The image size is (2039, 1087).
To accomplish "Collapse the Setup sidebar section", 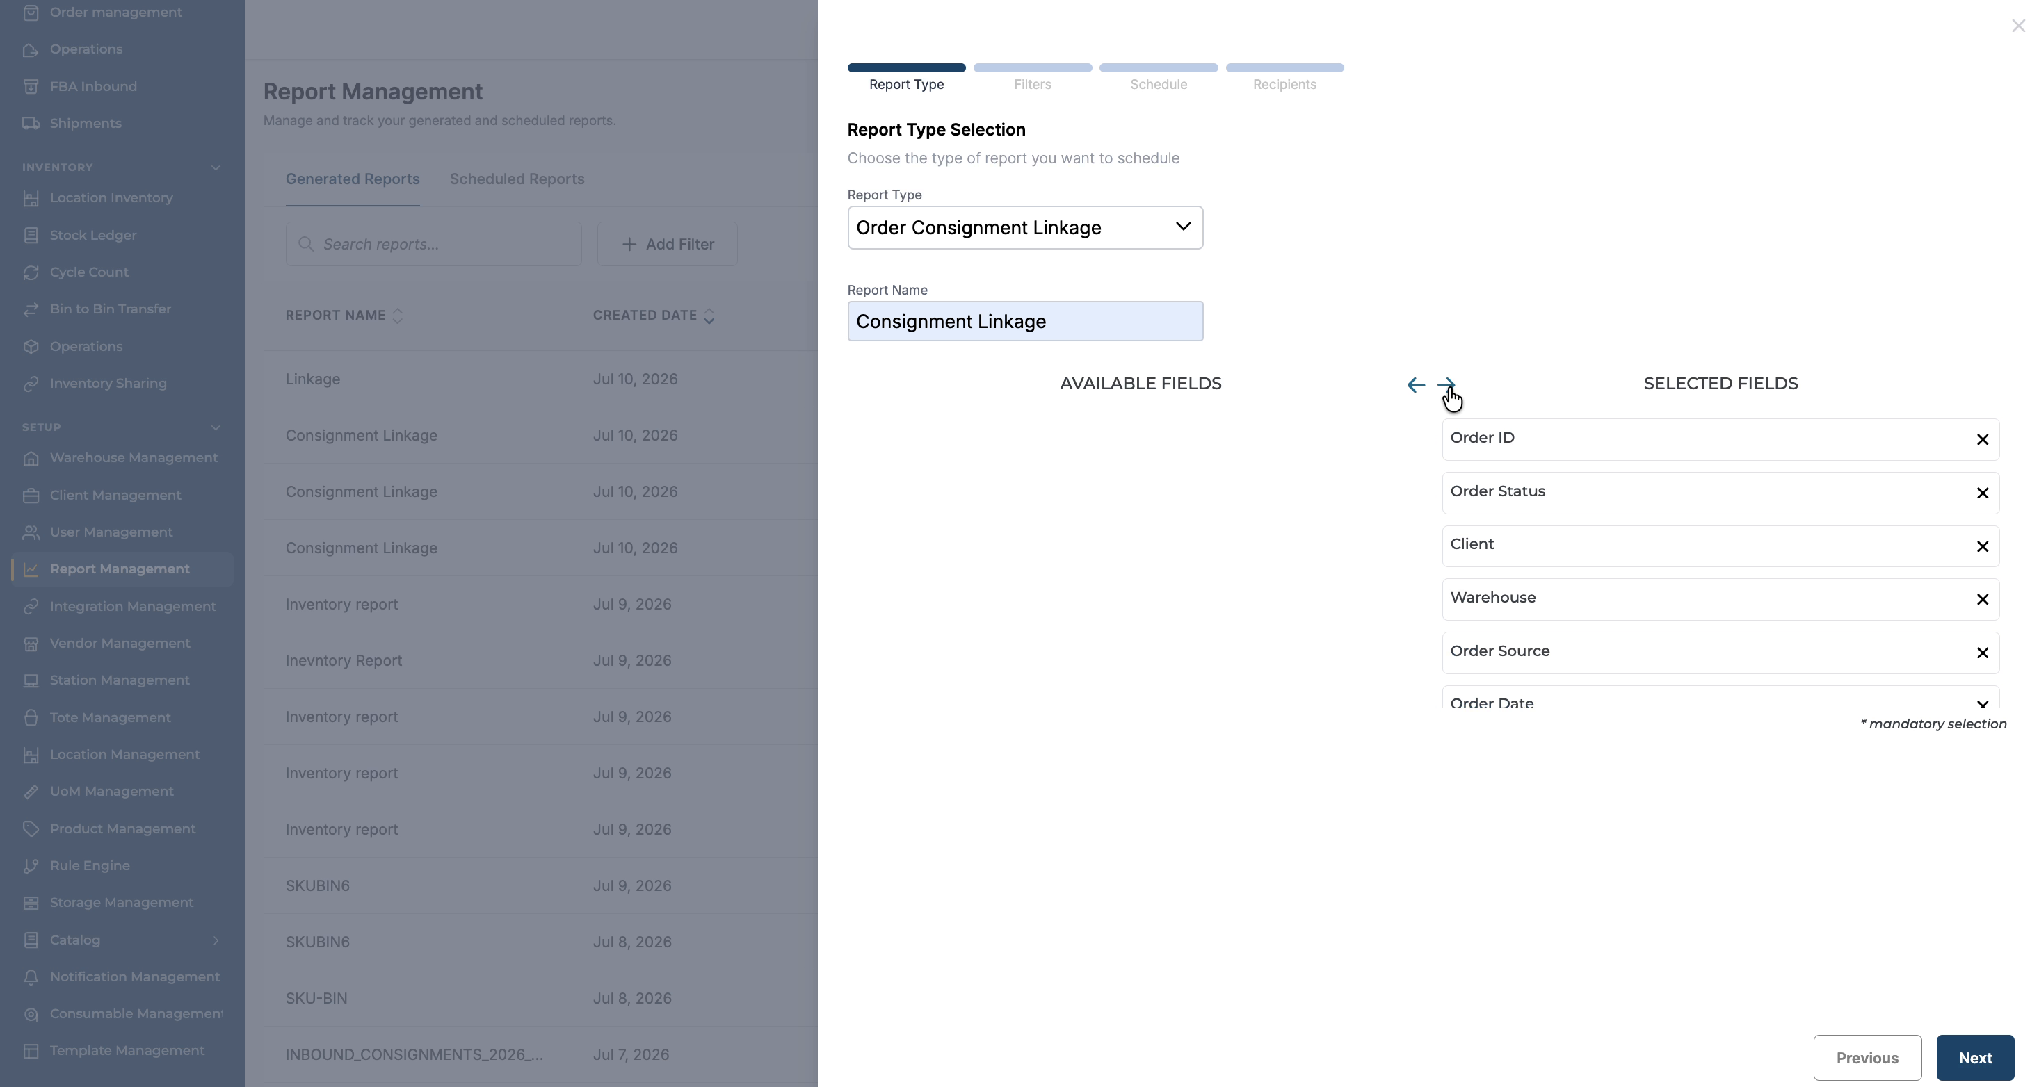I will tap(216, 427).
